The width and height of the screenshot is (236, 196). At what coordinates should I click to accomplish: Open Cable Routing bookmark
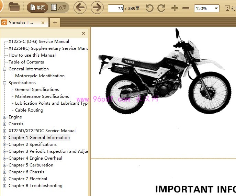(29, 110)
